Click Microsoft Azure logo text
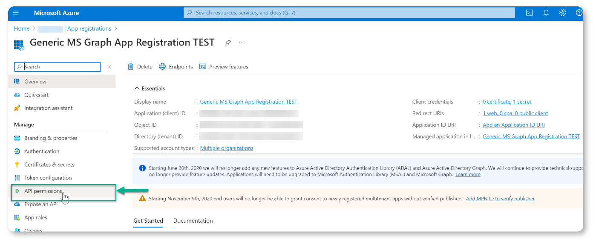The height and width of the screenshot is (244, 596). pos(56,13)
